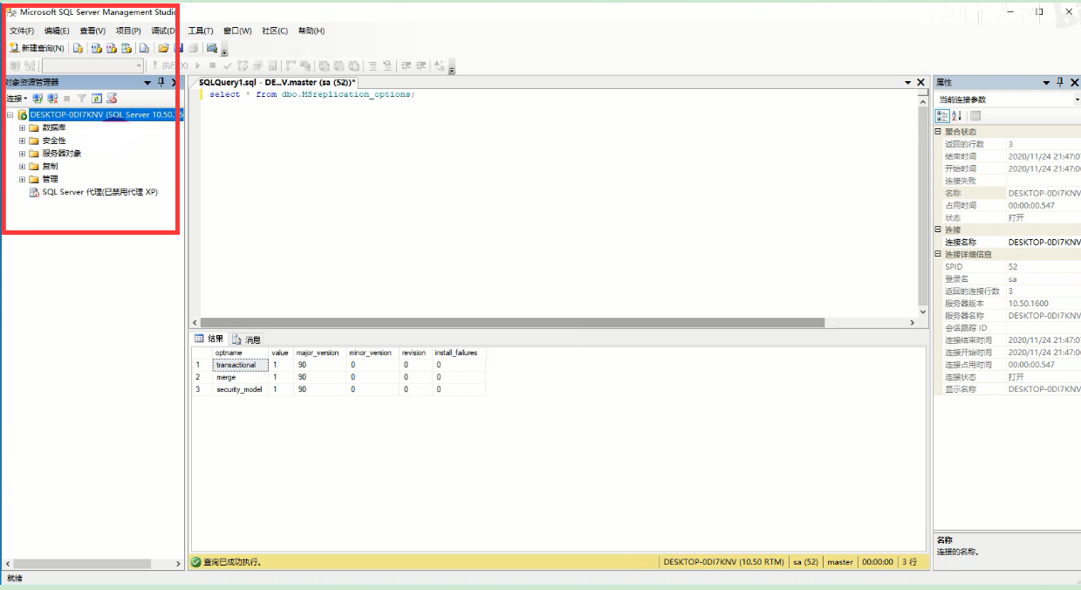Open the 窗口(W) menu
The width and height of the screenshot is (1081, 590).
tap(237, 31)
